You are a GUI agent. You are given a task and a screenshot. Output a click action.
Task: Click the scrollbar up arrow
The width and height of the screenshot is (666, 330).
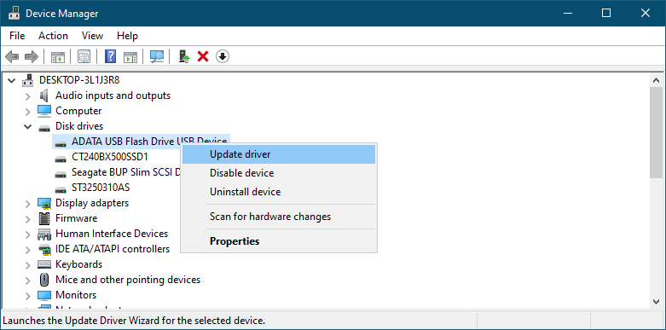pyautogui.click(x=656, y=80)
